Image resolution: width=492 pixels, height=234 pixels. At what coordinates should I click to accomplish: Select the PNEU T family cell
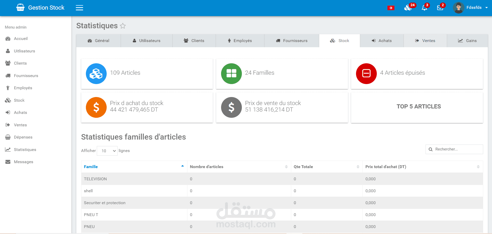(134, 215)
